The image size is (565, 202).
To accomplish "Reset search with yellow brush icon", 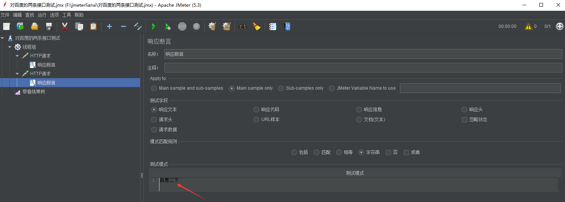I will pos(257,26).
